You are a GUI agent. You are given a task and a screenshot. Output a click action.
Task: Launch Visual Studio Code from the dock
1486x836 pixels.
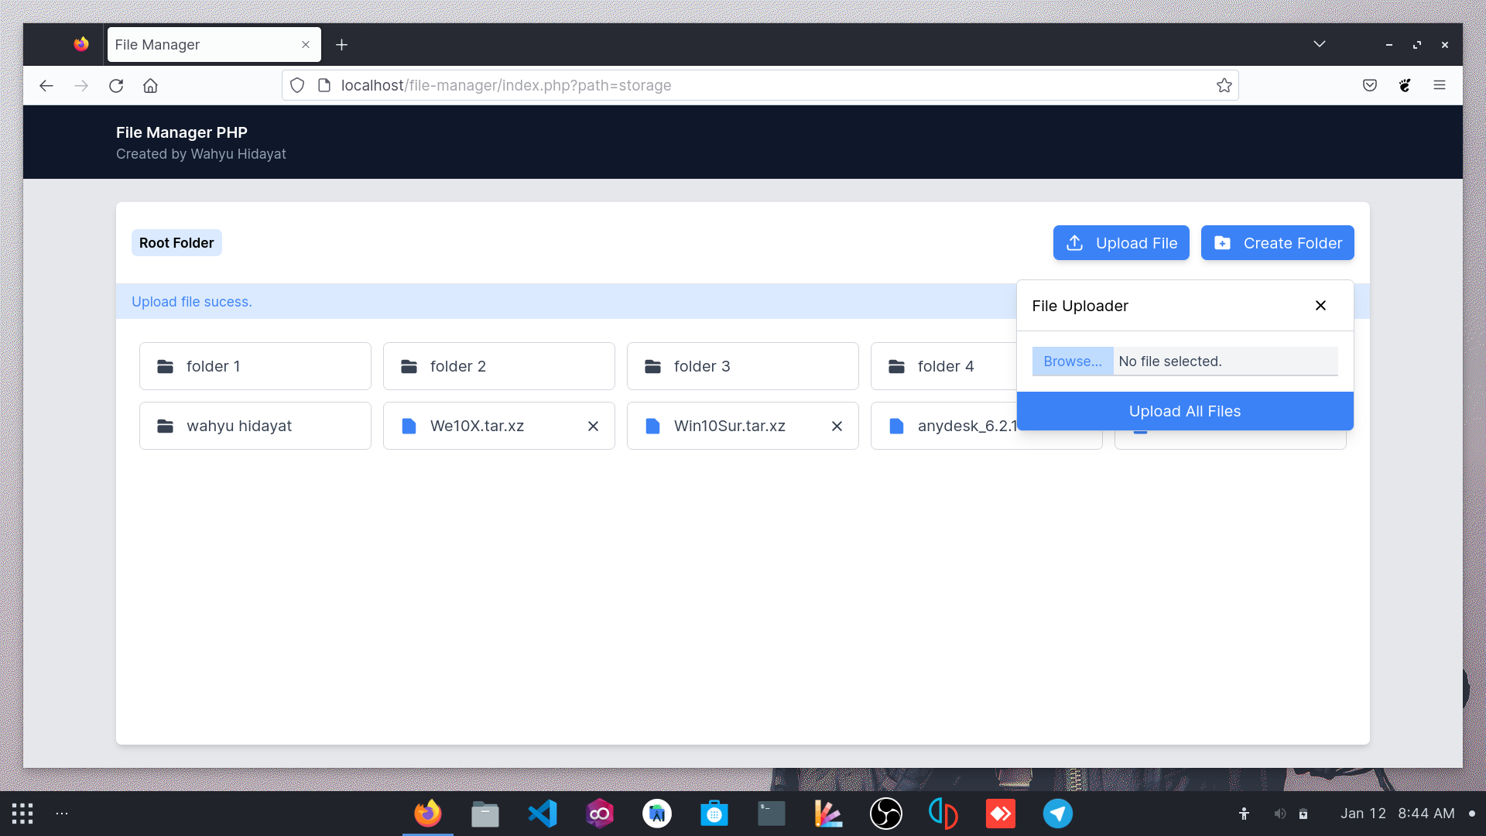pos(542,814)
